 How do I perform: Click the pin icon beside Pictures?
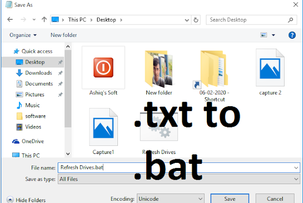60,94
